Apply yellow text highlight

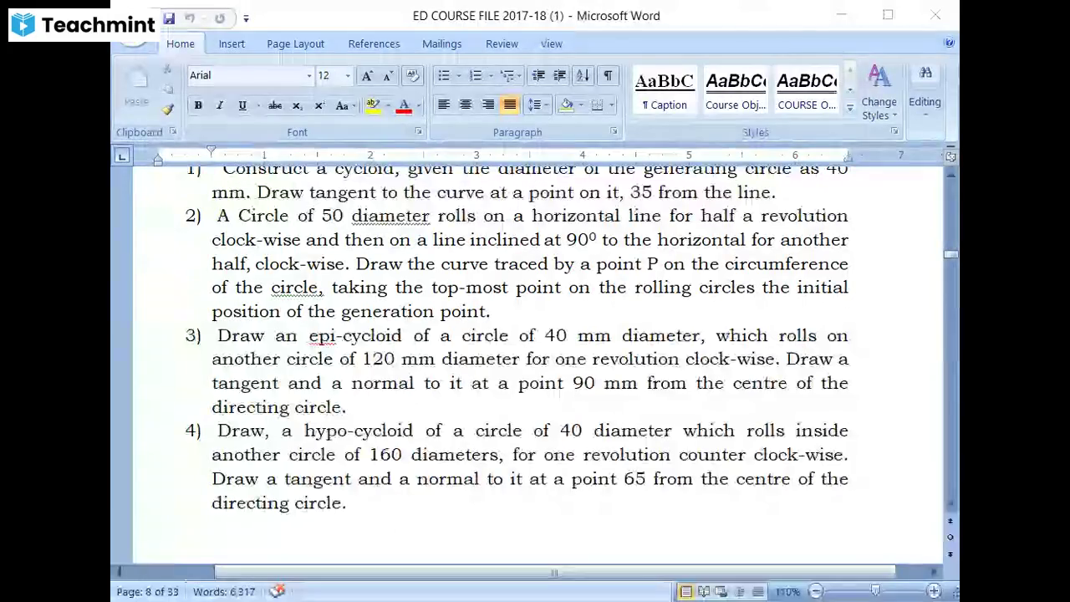point(373,105)
